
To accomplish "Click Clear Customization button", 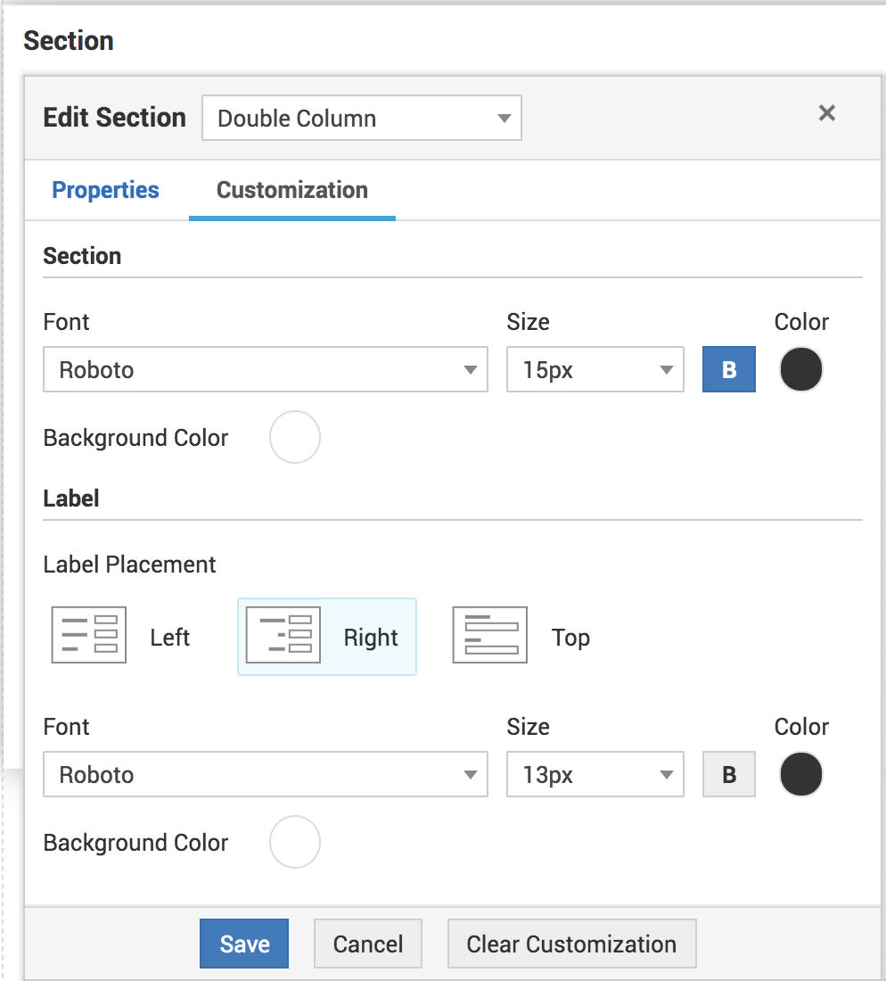I will coord(571,944).
